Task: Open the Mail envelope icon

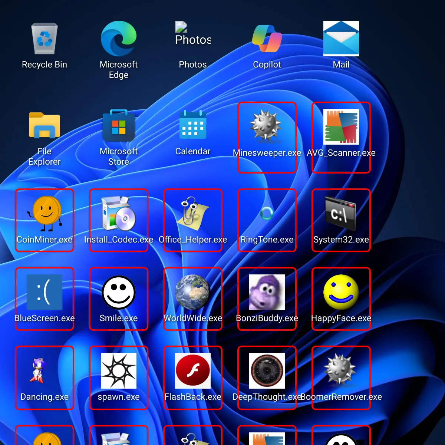Action: (x=341, y=39)
